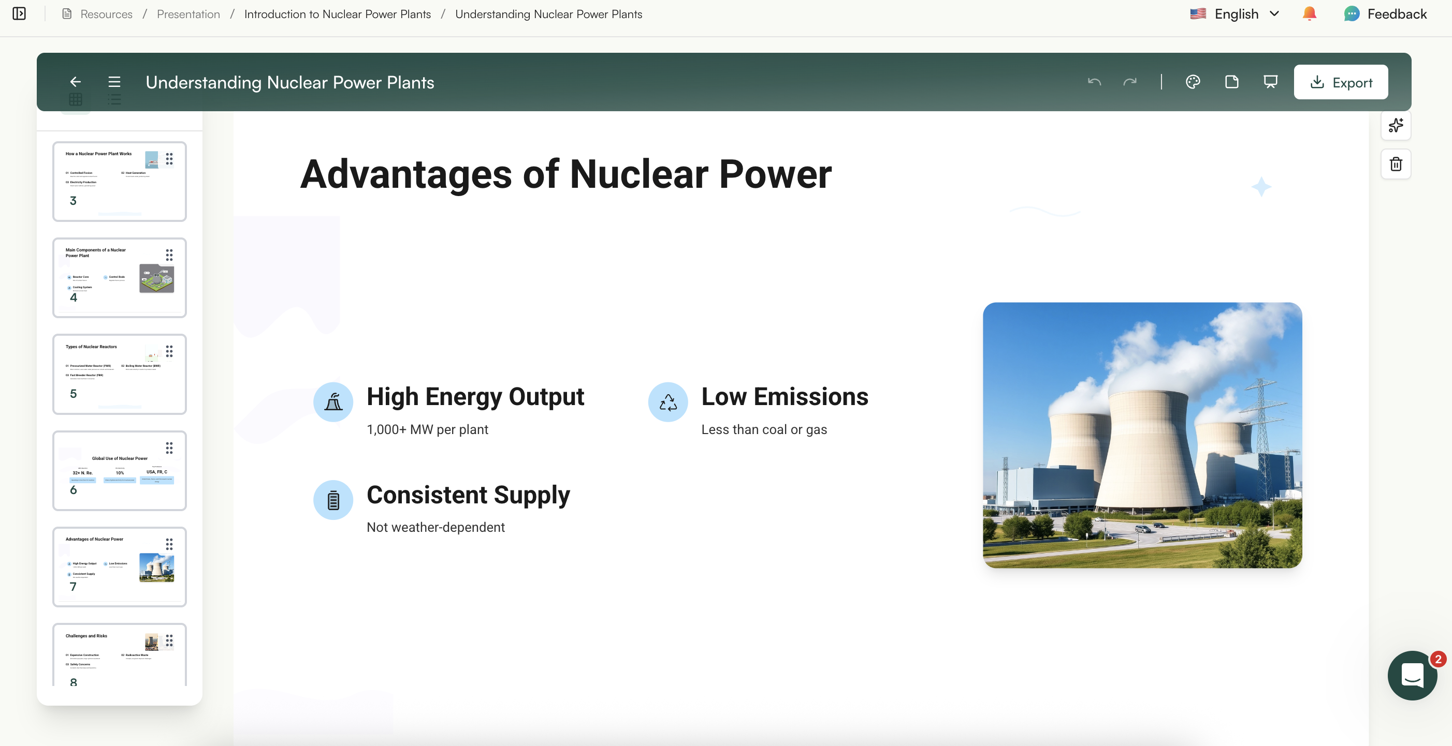Open options menu on slide 3 thumbnail
This screenshot has width=1452, height=746.
pos(170,159)
